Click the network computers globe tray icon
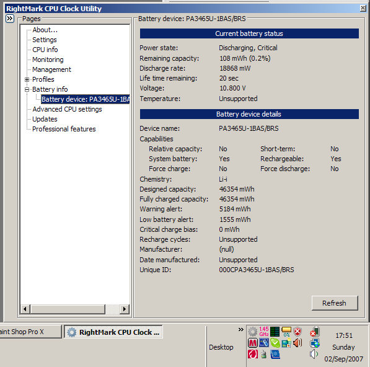370x367 pixels. click(x=315, y=343)
